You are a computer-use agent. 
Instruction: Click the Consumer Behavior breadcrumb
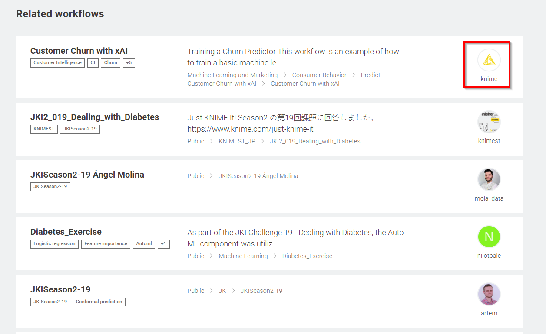(x=319, y=75)
